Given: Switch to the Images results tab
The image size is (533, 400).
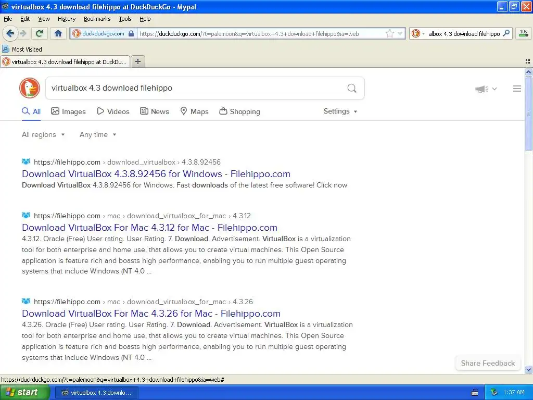Looking at the screenshot, I should pyautogui.click(x=68, y=111).
